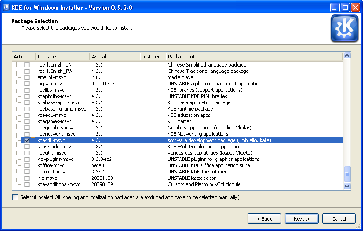This screenshot has height=231, width=363.
Task: Select the kdegraphics-msvc checkbox
Action: tap(27, 128)
